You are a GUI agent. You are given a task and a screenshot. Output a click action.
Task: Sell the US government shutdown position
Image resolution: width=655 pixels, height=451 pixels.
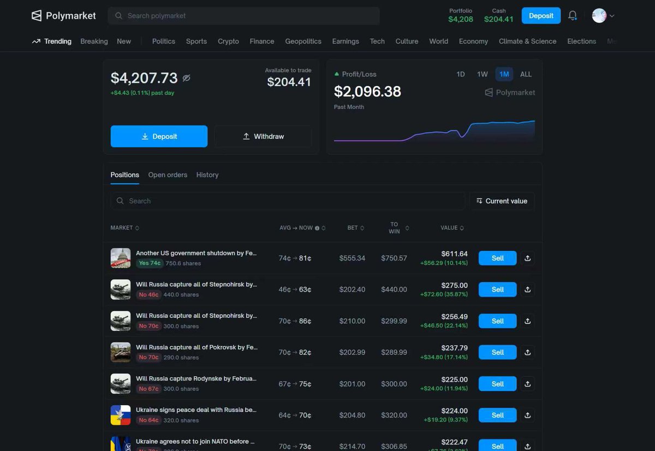click(x=497, y=258)
